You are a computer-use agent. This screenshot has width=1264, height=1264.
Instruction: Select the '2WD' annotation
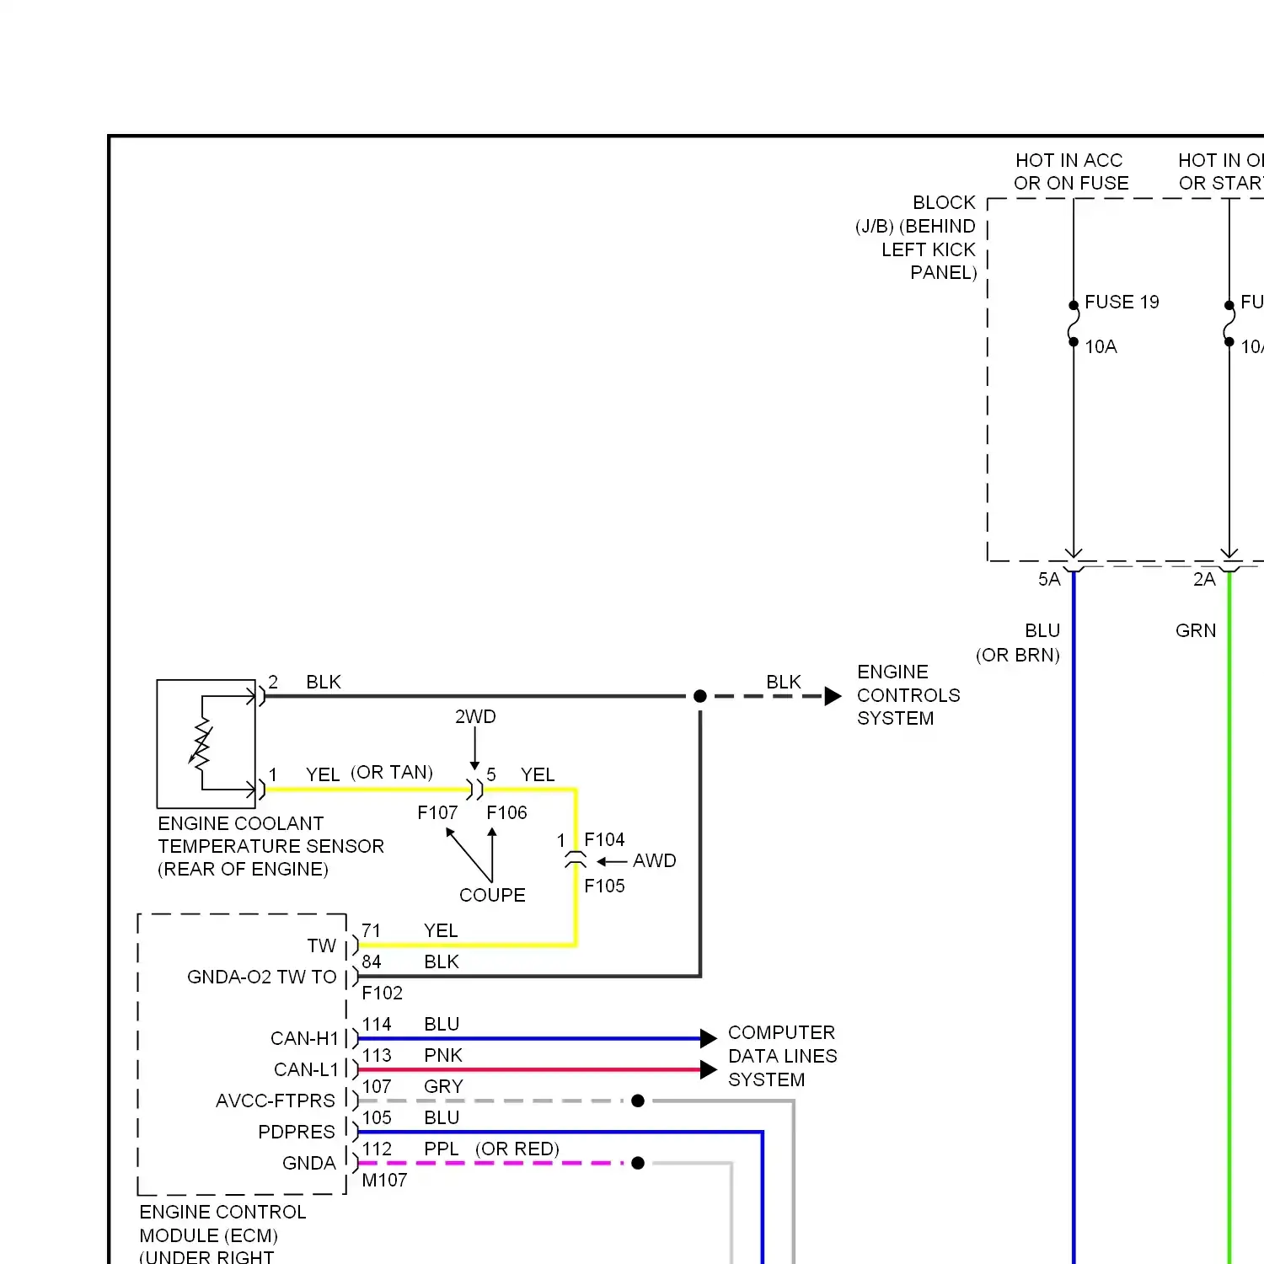click(475, 716)
